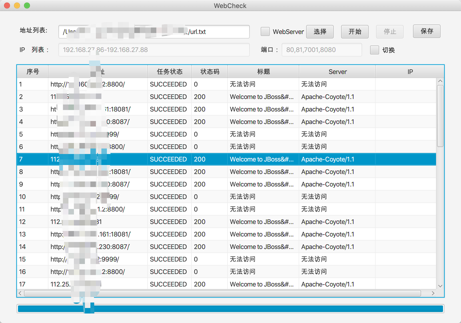461x323 pixels.
Task: Click the 端口 ports input field
Action: pos(322,50)
